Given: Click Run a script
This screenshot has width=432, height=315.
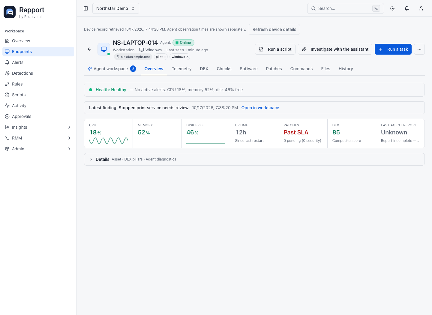Looking at the screenshot, I should [x=275, y=49].
